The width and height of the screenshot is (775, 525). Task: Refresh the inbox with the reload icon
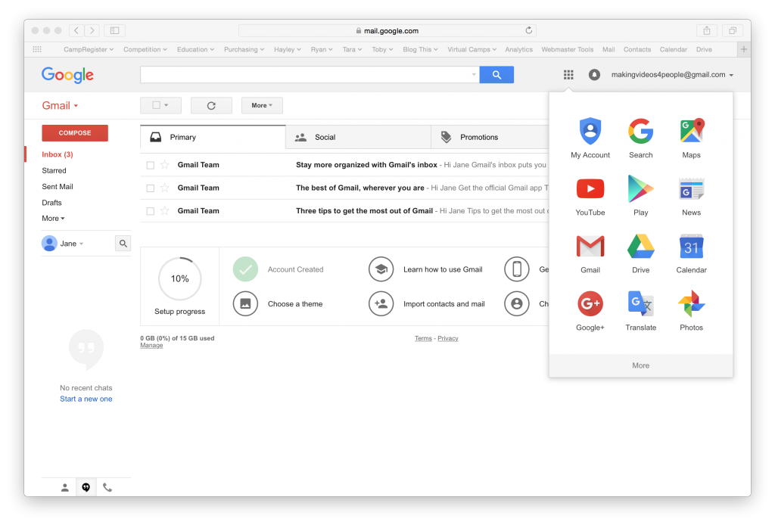point(211,105)
